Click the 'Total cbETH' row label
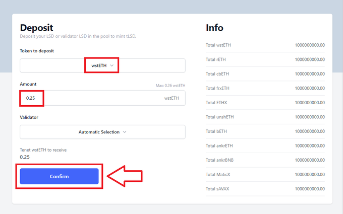This screenshot has width=343, height=214. coord(217,74)
